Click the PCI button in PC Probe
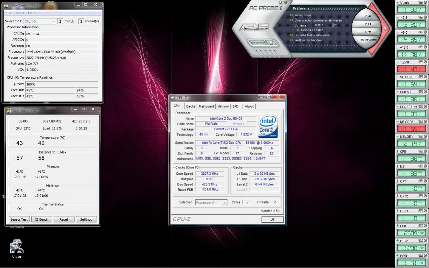This screenshot has height=268, width=429. 368,24
